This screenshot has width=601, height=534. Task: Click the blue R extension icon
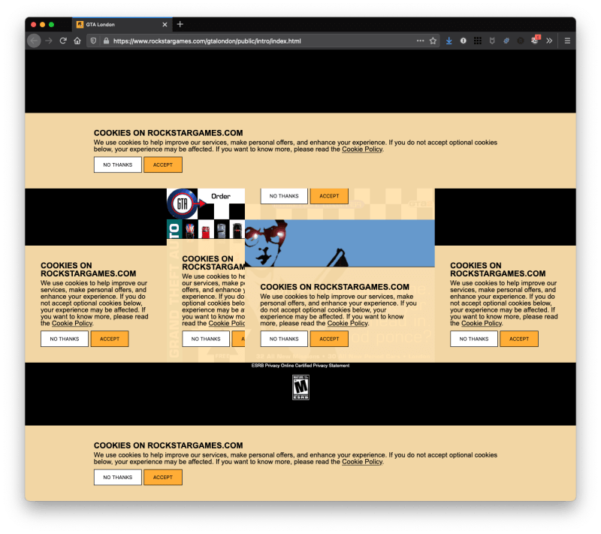click(x=506, y=41)
